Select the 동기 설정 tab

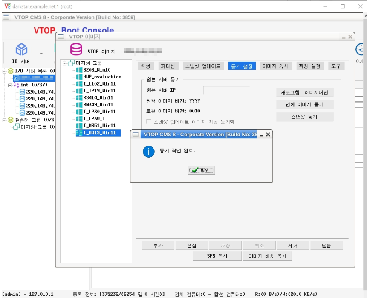tap(242, 66)
